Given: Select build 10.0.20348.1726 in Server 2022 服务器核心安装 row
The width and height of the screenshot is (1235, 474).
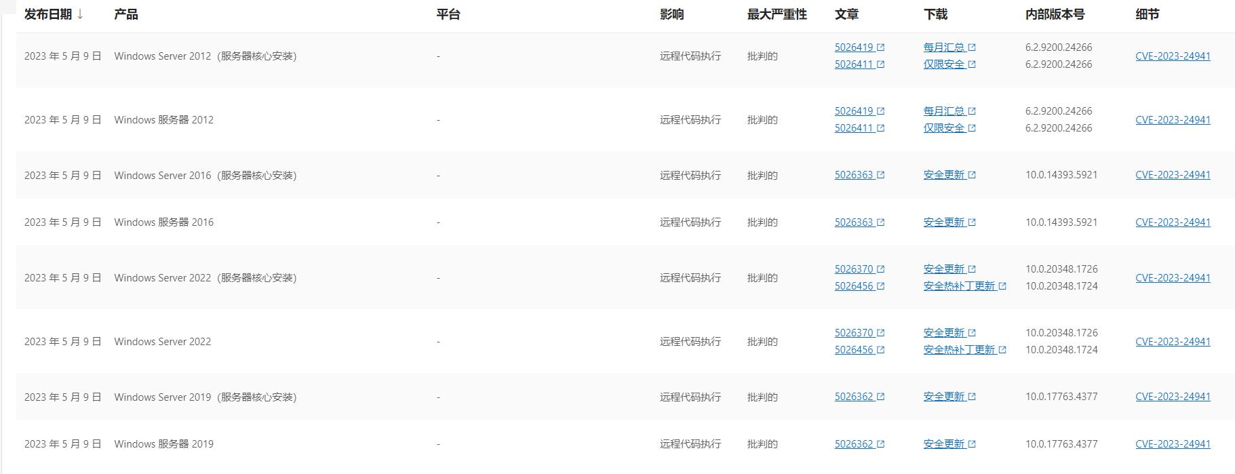Looking at the screenshot, I should tap(1061, 269).
